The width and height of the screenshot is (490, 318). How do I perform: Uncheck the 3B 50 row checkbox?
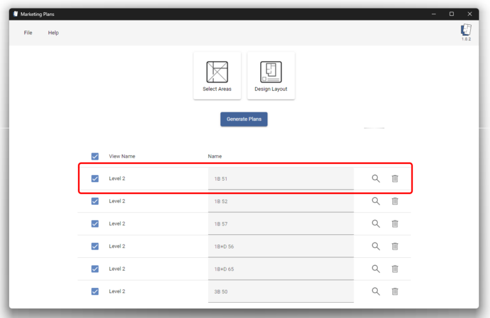pos(95,291)
